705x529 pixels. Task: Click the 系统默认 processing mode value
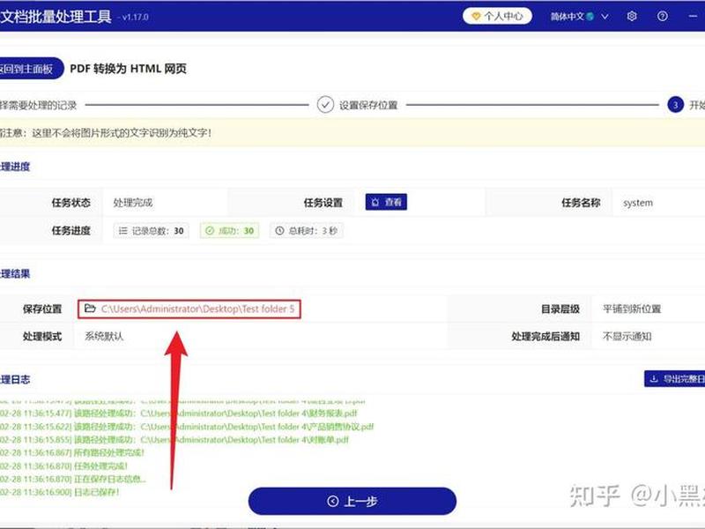(104, 336)
